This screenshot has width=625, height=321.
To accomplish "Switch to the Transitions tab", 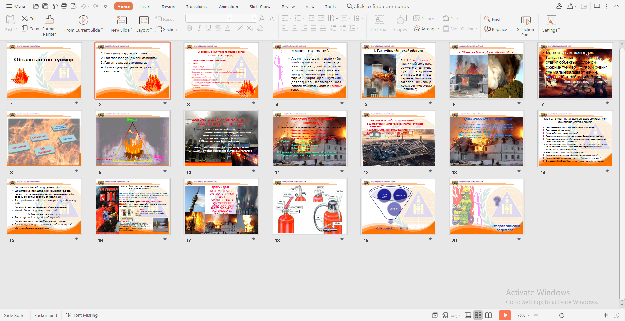I will click(x=196, y=7).
